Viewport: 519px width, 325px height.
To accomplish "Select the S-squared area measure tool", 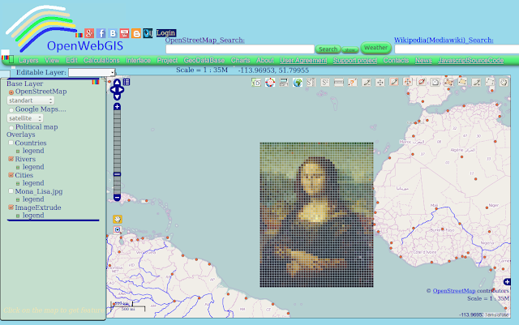I will (325, 82).
